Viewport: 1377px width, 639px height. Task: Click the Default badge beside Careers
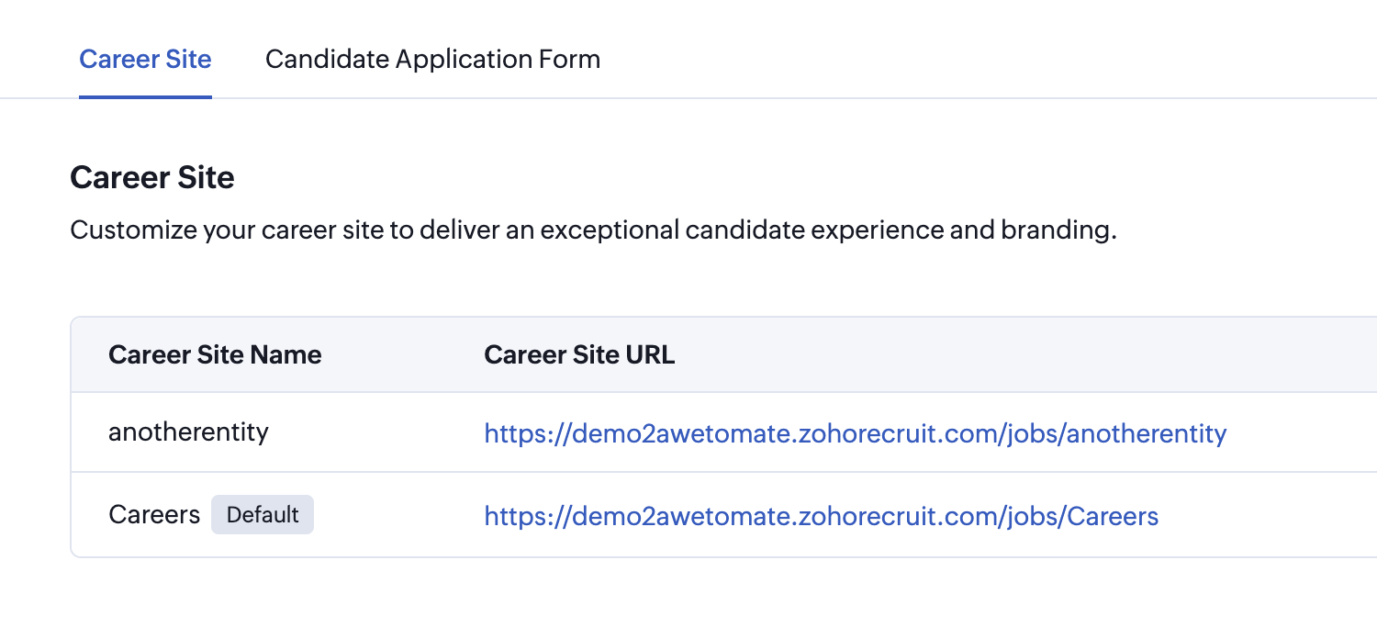tap(263, 515)
